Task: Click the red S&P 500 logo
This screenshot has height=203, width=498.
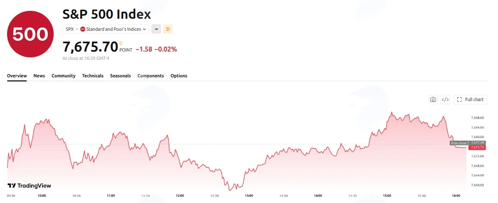Action: click(x=30, y=34)
